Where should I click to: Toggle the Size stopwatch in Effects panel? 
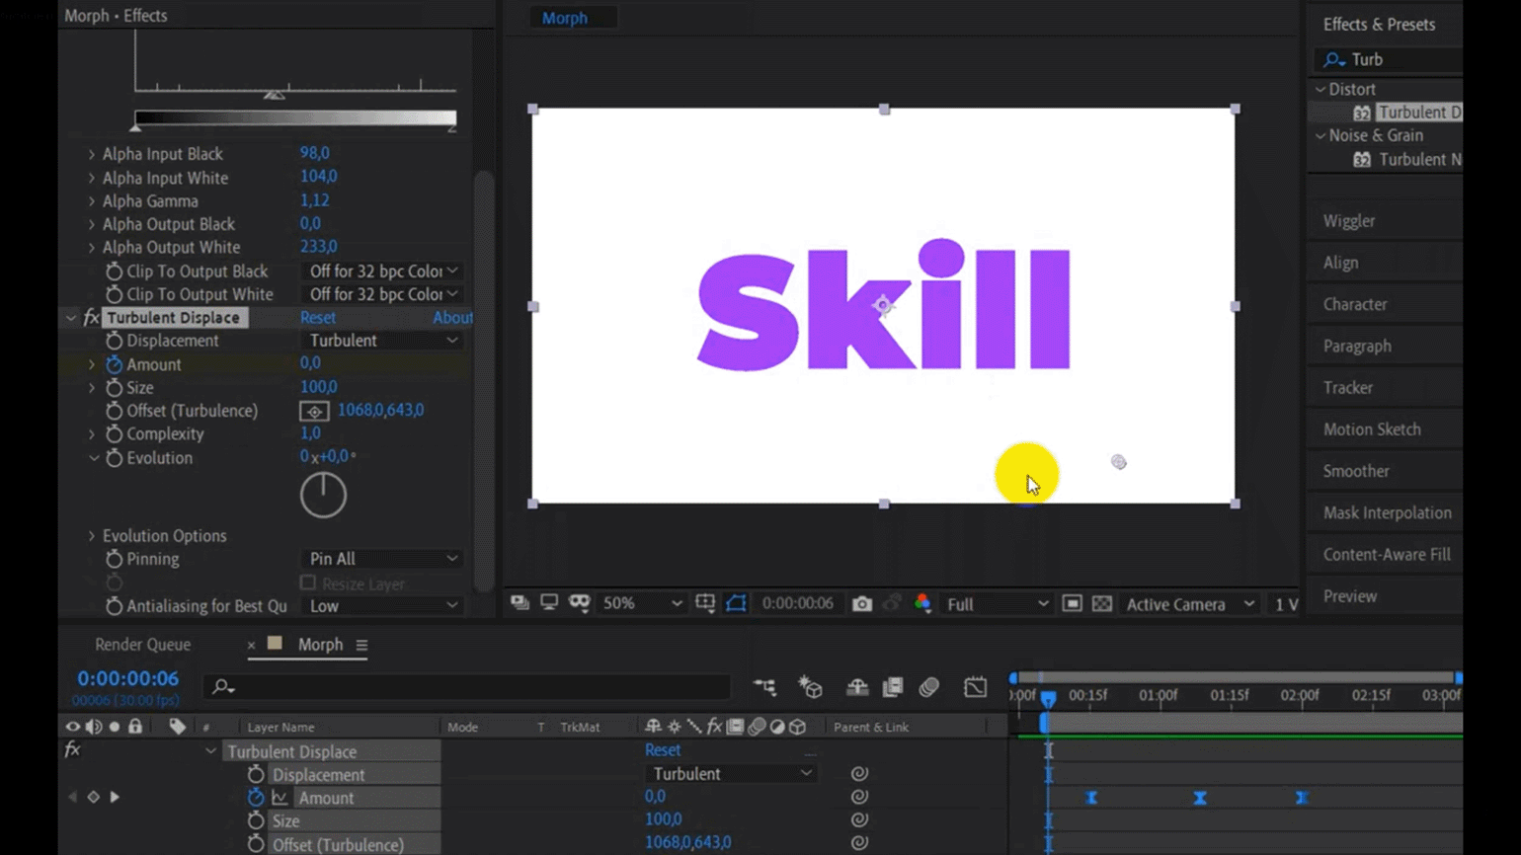(114, 388)
